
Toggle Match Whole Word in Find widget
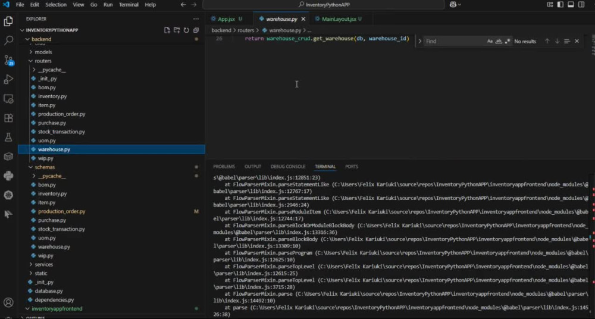pos(499,41)
